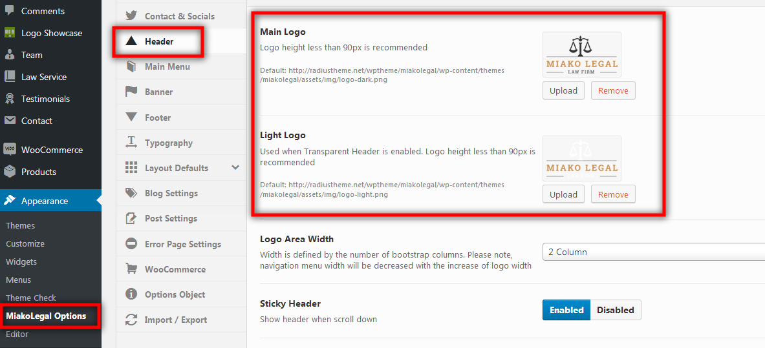The height and width of the screenshot is (348, 765).
Task: Click the cart icon beside WooCommerce options
Action: [131, 269]
